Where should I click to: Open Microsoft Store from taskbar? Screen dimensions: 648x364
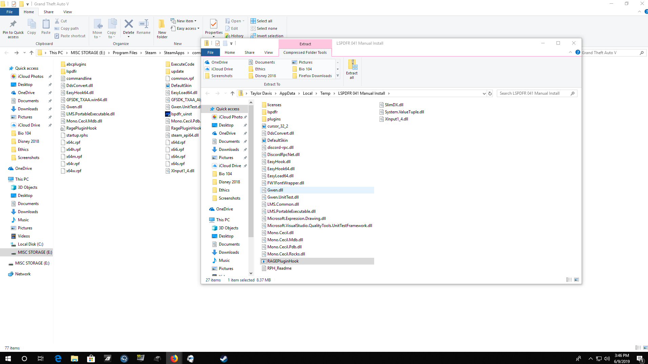click(91, 358)
